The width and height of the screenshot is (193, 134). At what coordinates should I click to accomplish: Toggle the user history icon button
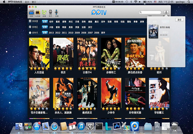click(166, 12)
